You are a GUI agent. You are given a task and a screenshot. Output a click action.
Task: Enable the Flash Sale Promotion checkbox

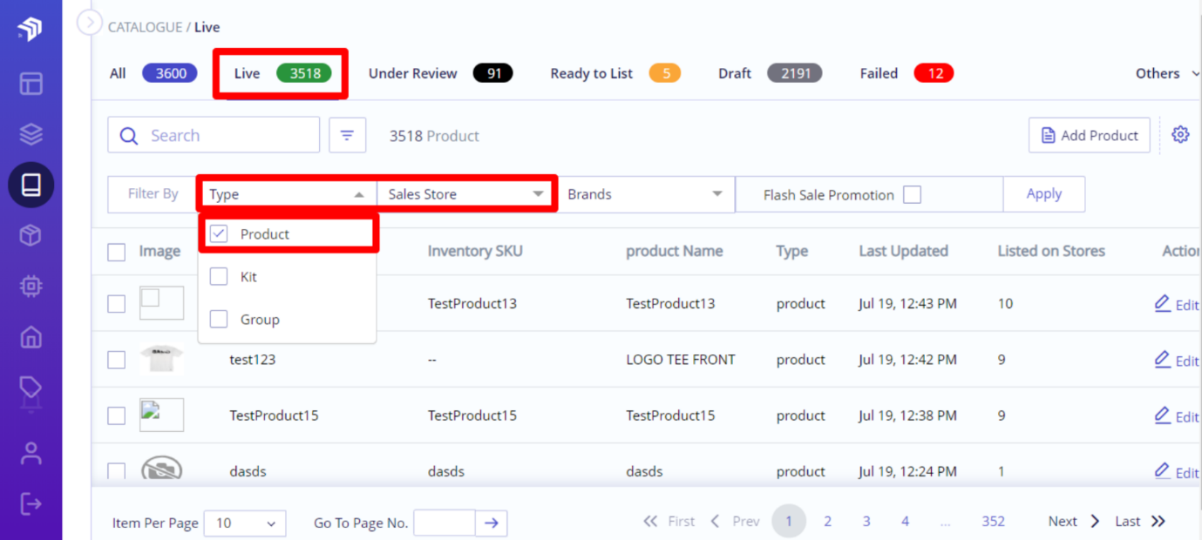pos(912,195)
